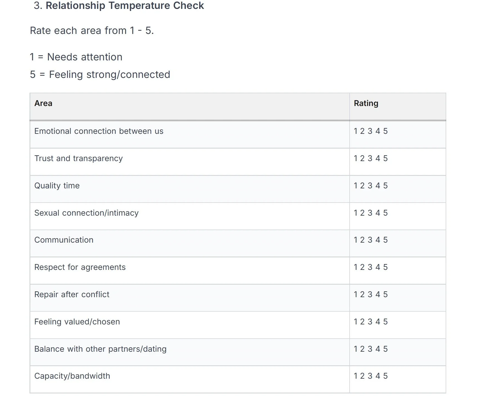Click the Communication row label
Image resolution: width=481 pixels, height=404 pixels.
pos(64,240)
